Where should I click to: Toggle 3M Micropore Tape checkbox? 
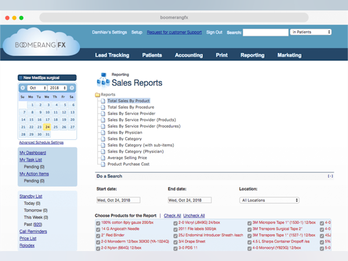(x=249, y=223)
